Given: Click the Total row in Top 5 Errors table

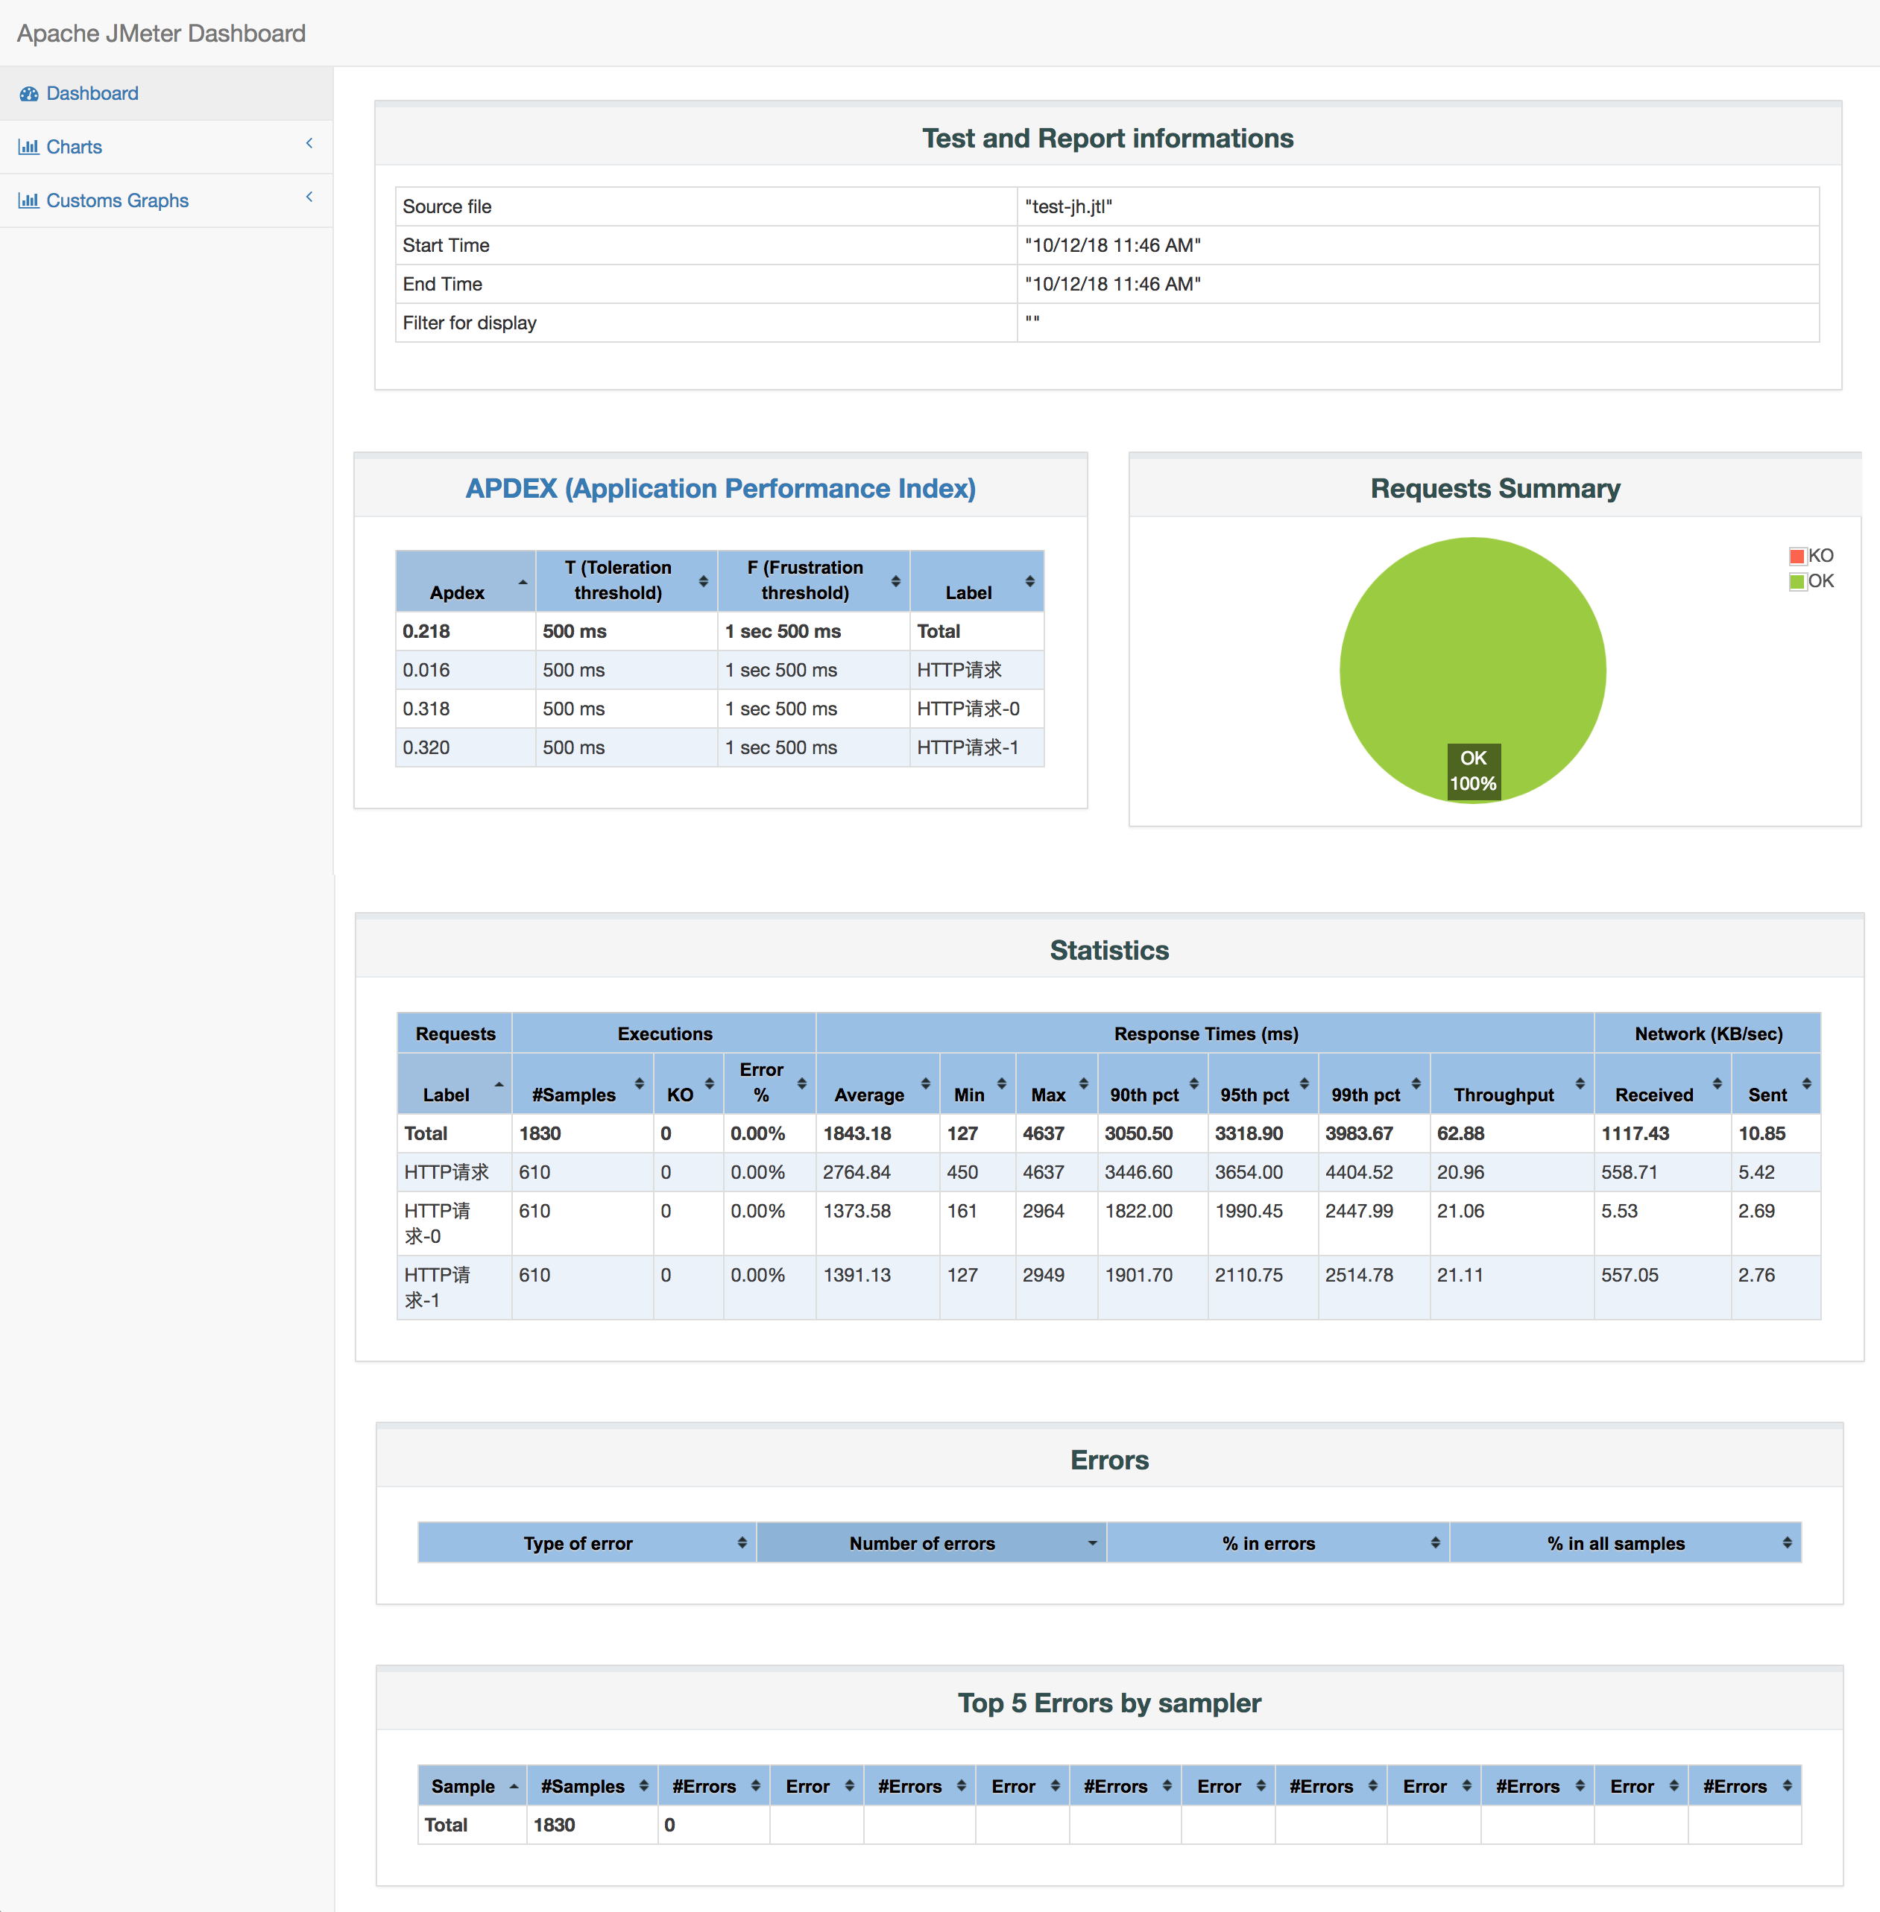Looking at the screenshot, I should pyautogui.click(x=1110, y=1825).
